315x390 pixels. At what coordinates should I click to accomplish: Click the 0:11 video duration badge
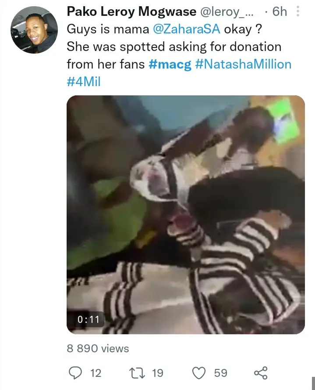tap(88, 319)
